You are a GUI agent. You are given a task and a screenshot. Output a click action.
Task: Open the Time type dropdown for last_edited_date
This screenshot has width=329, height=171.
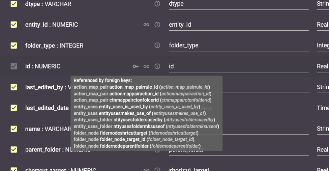coord(322,108)
